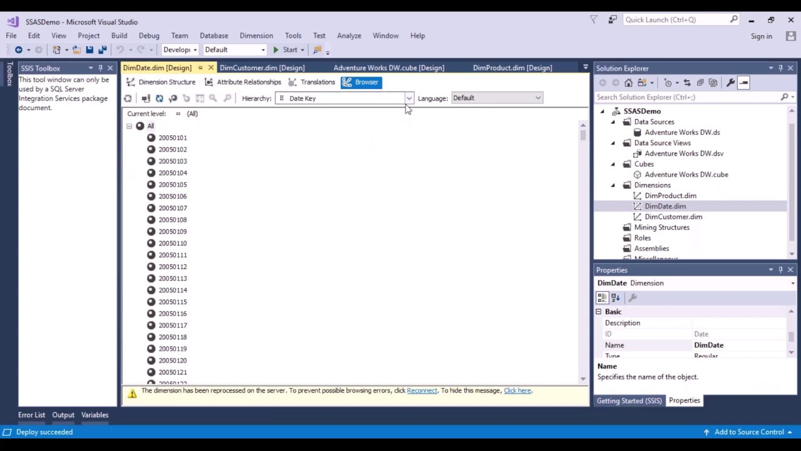Click the wrench Properties icon in the Solution Explorer toolbar
The width and height of the screenshot is (801, 451).
(x=730, y=83)
